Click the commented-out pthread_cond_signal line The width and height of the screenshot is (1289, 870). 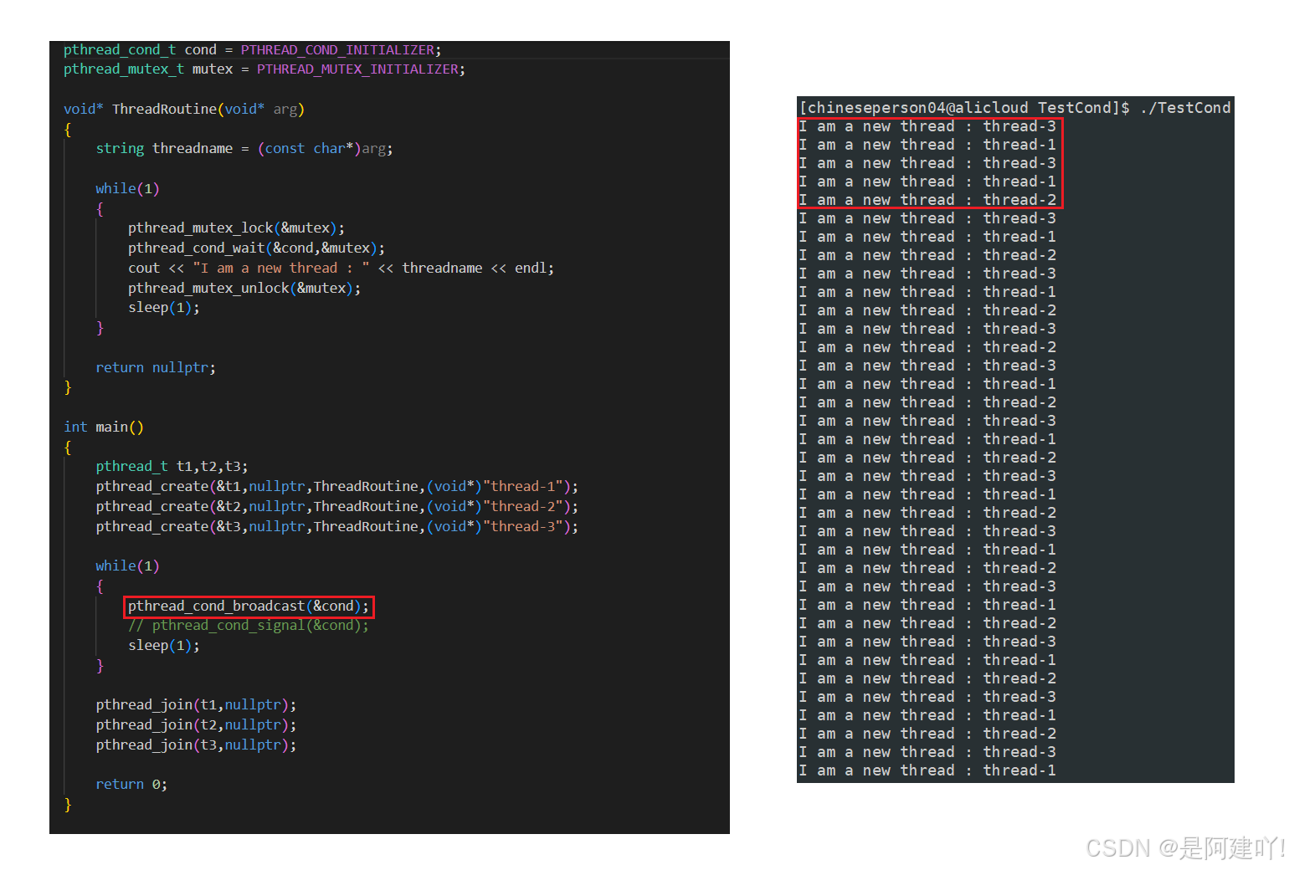pyautogui.click(x=248, y=626)
